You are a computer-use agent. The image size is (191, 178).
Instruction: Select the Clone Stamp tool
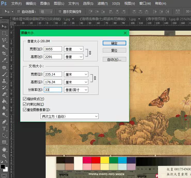click(x=4, y=81)
